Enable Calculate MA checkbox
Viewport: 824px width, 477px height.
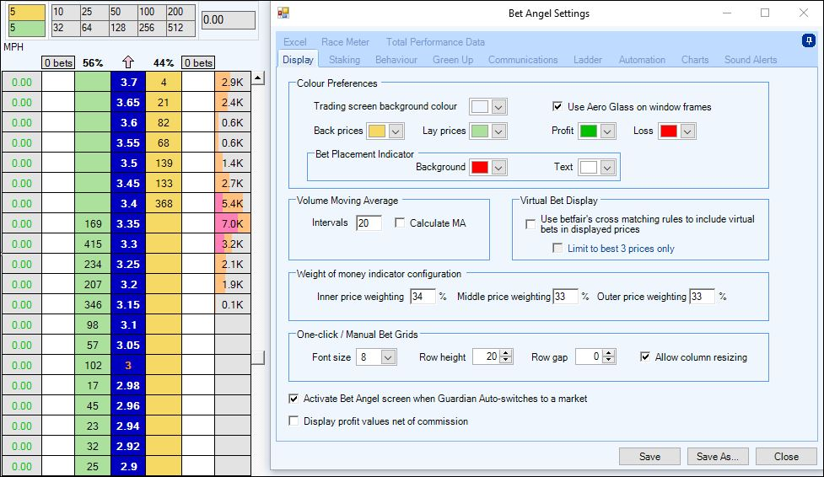click(x=400, y=222)
